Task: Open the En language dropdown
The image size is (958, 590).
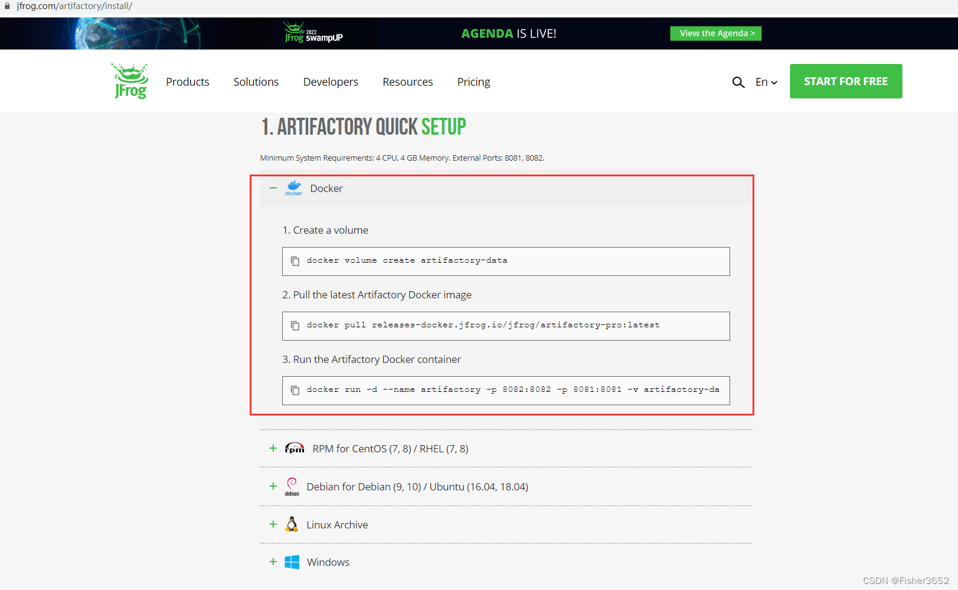Action: tap(766, 82)
